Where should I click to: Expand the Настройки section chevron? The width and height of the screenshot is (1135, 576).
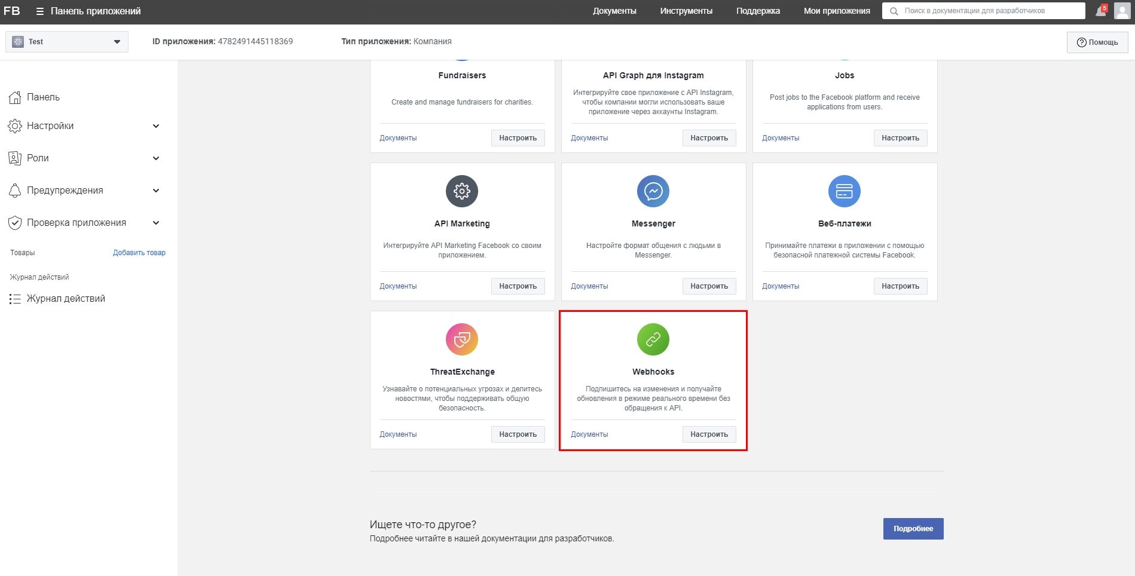[156, 126]
